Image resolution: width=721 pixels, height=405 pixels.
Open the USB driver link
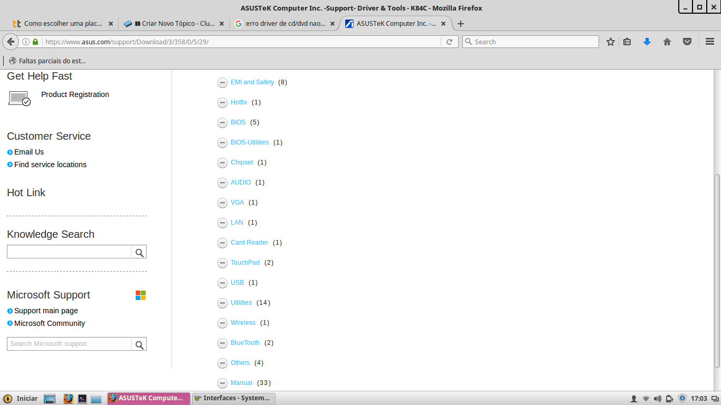(237, 283)
